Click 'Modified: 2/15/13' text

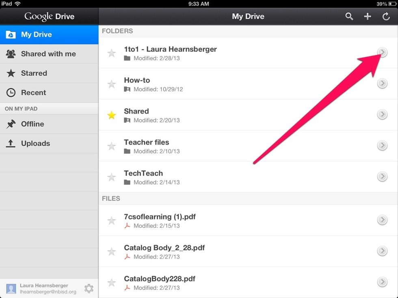point(157,226)
